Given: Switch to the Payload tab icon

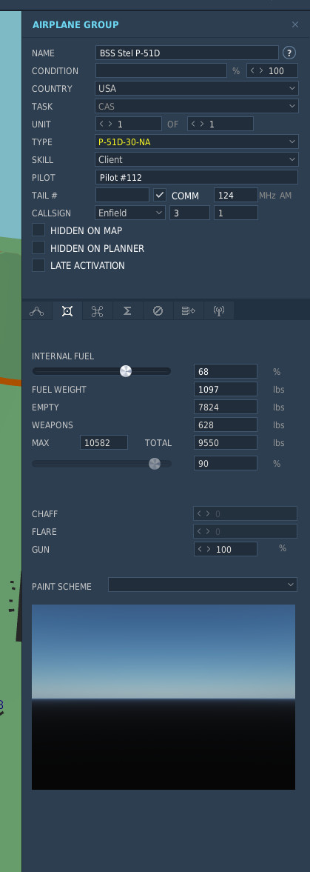Looking at the screenshot, I should coord(67,311).
